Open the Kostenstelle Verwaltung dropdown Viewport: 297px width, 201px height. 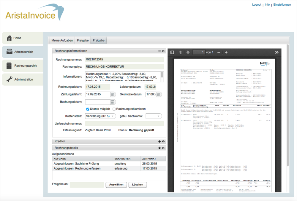(100, 116)
